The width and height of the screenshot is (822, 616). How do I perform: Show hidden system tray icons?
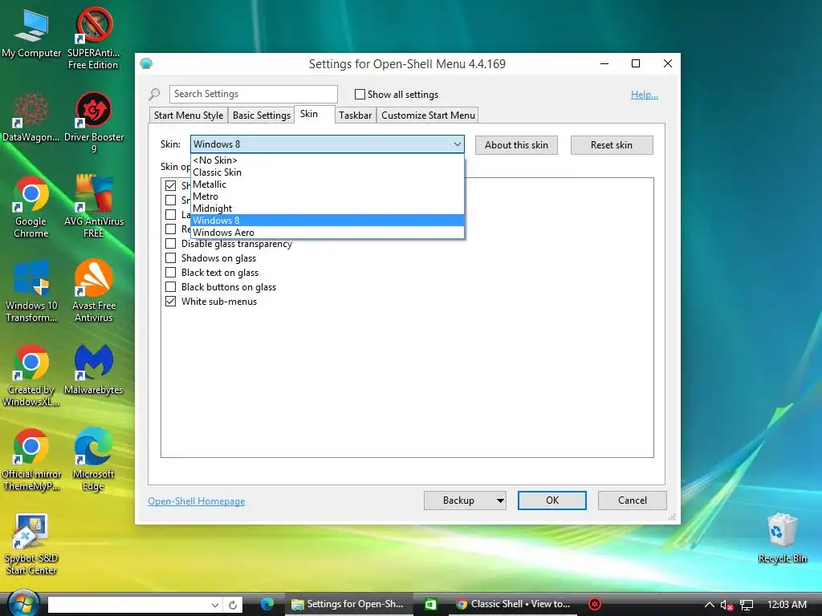(710, 605)
